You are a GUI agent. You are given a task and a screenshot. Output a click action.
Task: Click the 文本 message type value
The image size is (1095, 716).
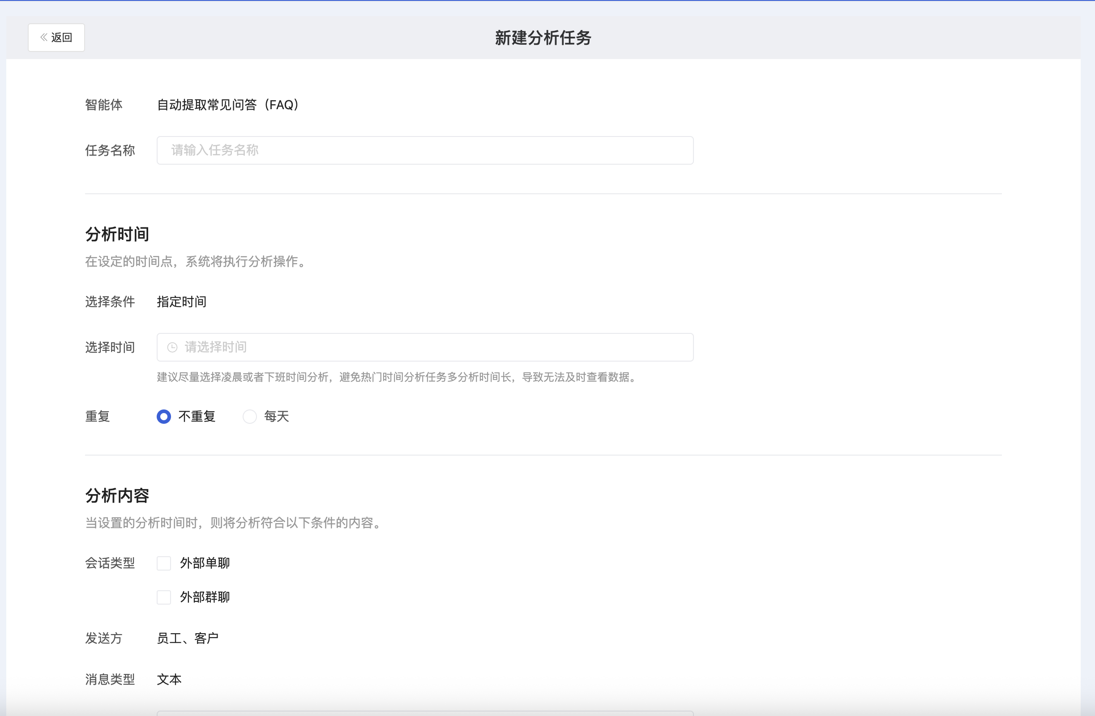(169, 679)
